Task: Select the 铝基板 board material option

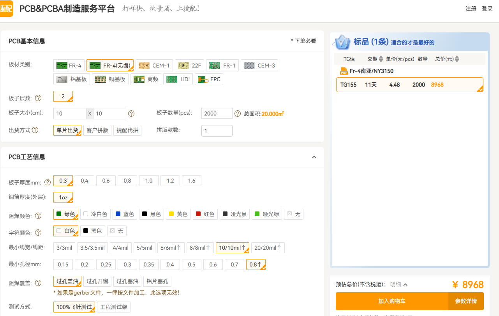Action: [x=72, y=79]
